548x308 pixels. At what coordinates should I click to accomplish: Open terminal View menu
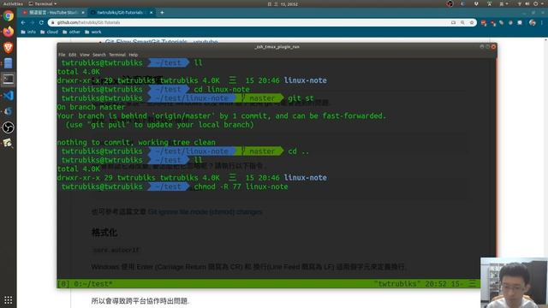(85, 55)
